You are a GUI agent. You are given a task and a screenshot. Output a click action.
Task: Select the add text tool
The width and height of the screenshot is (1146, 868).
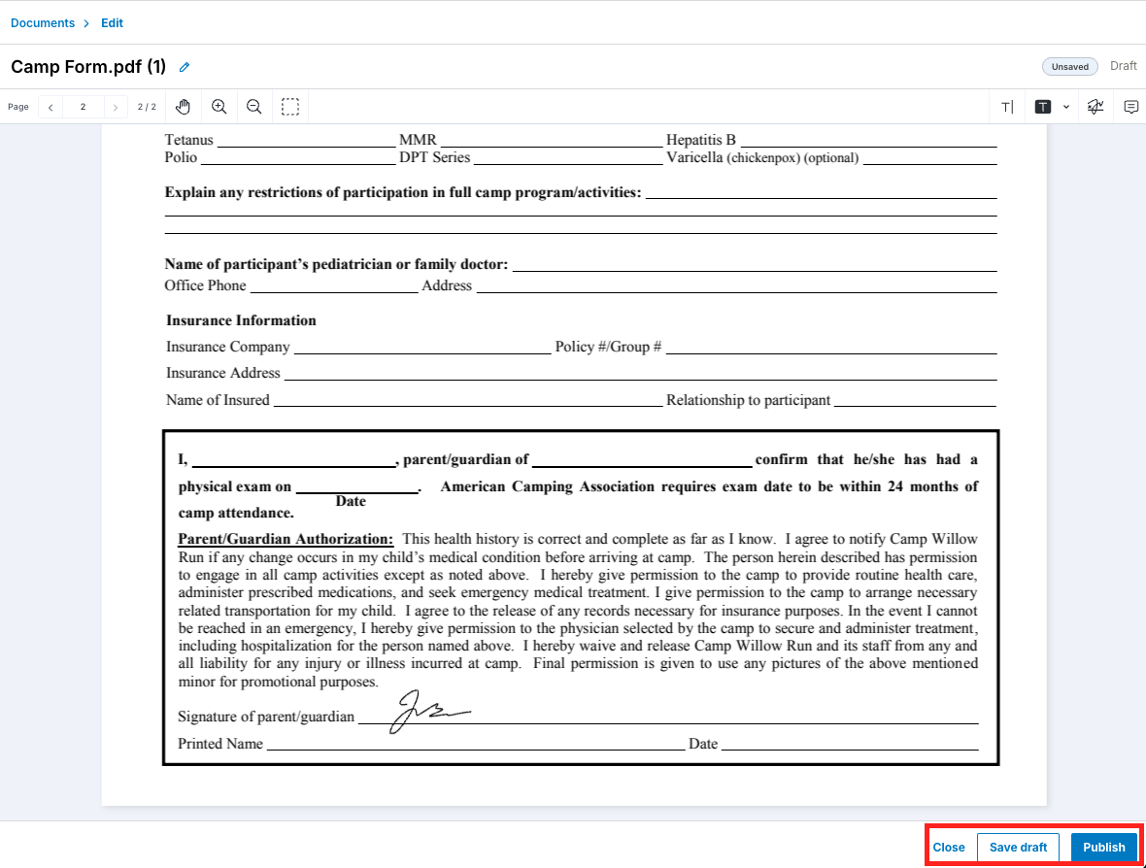[x=1007, y=108]
